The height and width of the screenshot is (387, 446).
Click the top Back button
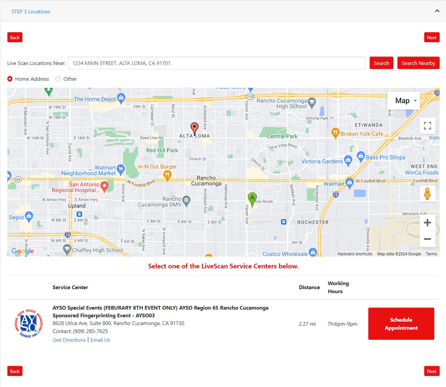tap(15, 38)
